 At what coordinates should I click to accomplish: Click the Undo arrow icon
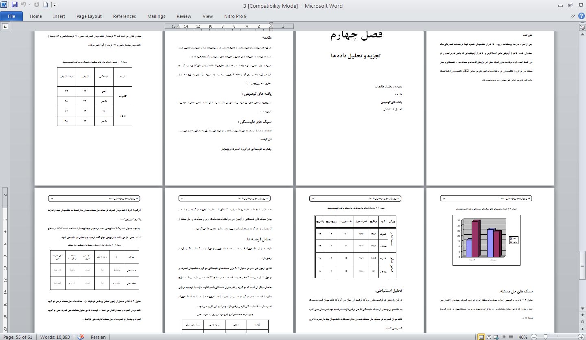click(x=24, y=5)
